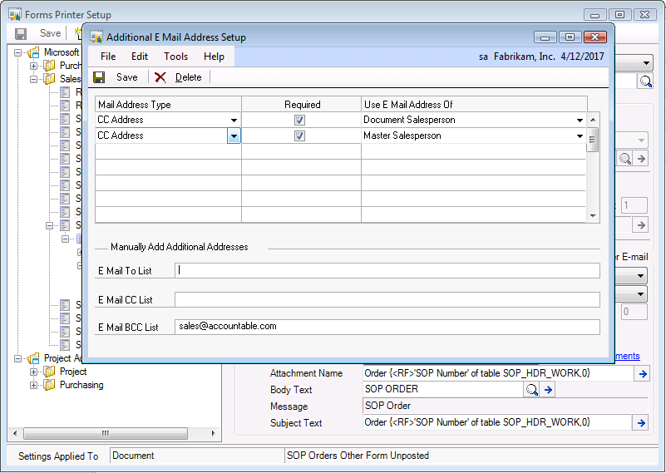Uncheck Required for the Document Salesperson row
Screen dimensions: 666x473
point(300,120)
